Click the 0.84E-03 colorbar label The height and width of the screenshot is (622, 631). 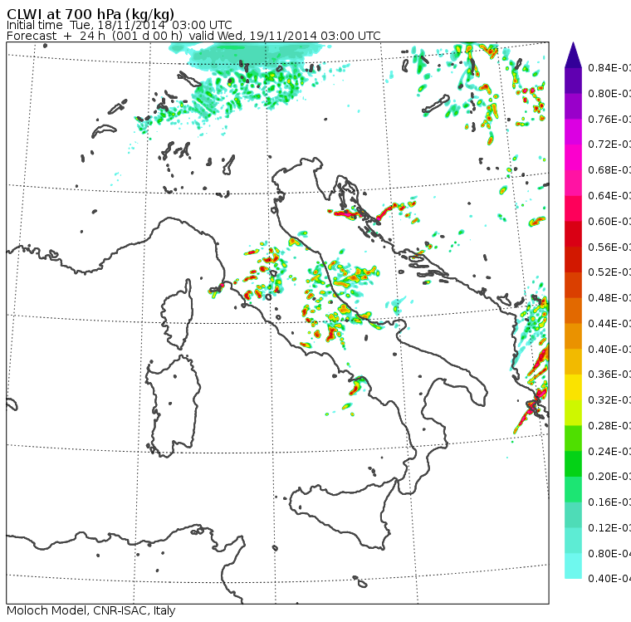[x=609, y=67]
